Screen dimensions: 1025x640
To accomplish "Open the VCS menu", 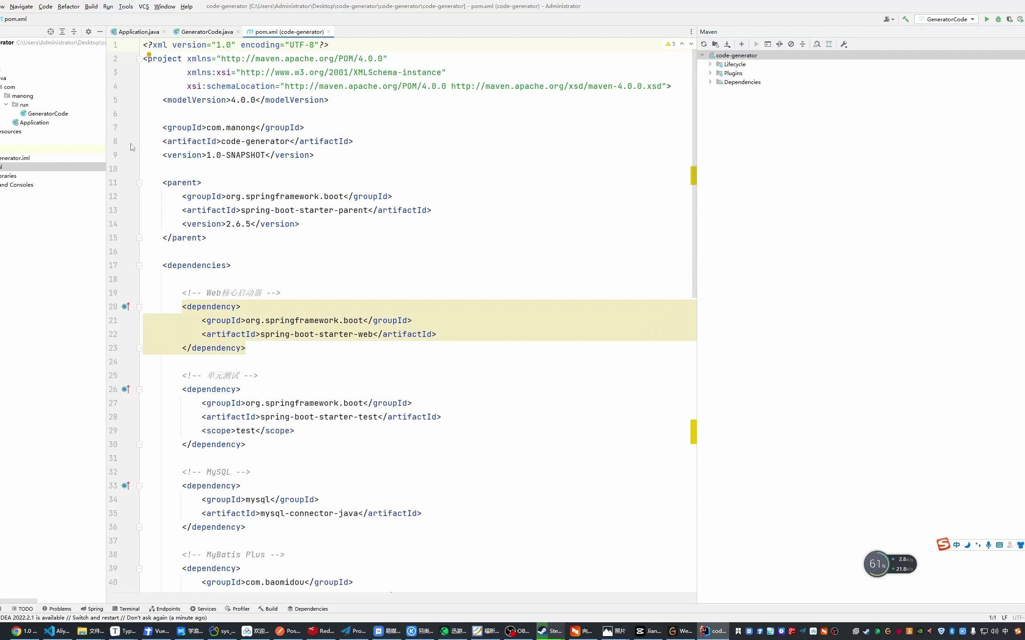I will point(144,6).
